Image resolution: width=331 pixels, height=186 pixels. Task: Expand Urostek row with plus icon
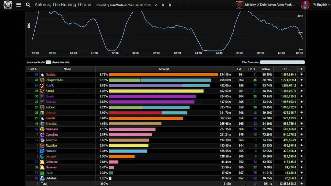302,113
